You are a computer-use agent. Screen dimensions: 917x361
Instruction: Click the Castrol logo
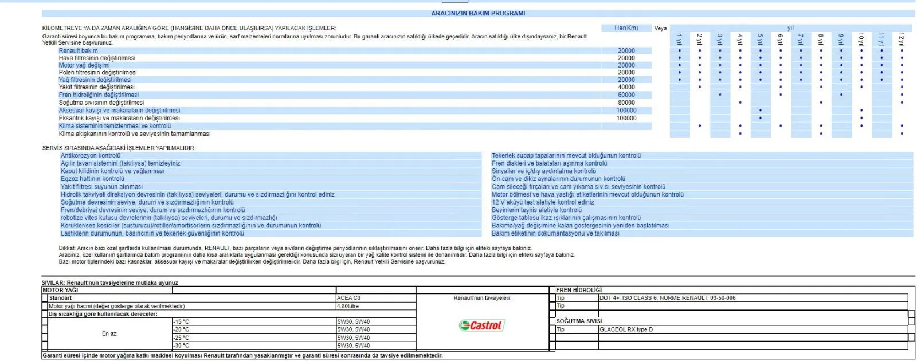[x=481, y=325]
